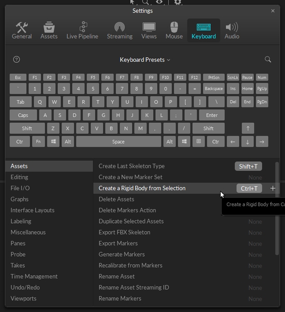
Task: Open Audio settings tab
Action: point(232,31)
